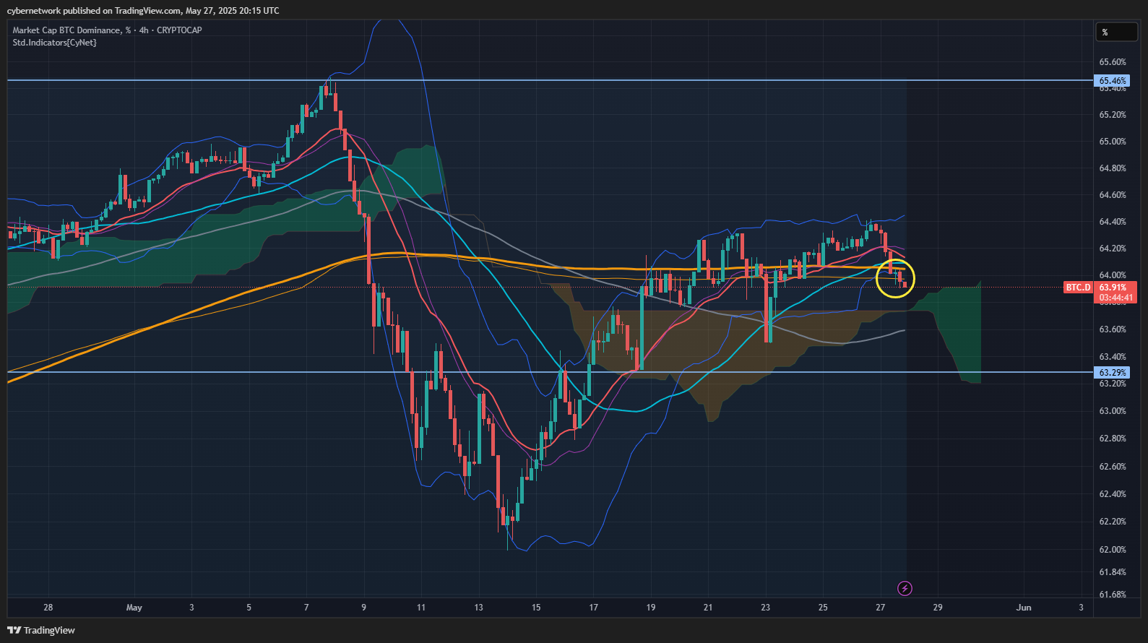Click the 62.60% axis label
The height and width of the screenshot is (643, 1148).
pyautogui.click(x=1113, y=467)
